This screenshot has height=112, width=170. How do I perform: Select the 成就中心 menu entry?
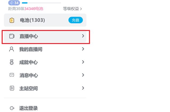(x=45, y=62)
